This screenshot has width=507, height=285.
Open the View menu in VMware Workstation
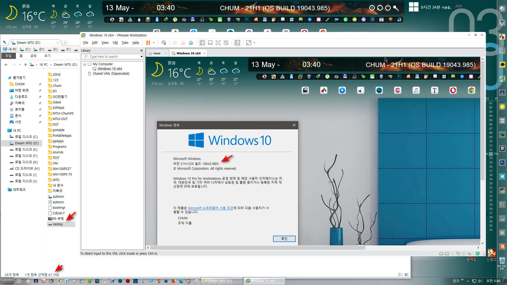105,43
